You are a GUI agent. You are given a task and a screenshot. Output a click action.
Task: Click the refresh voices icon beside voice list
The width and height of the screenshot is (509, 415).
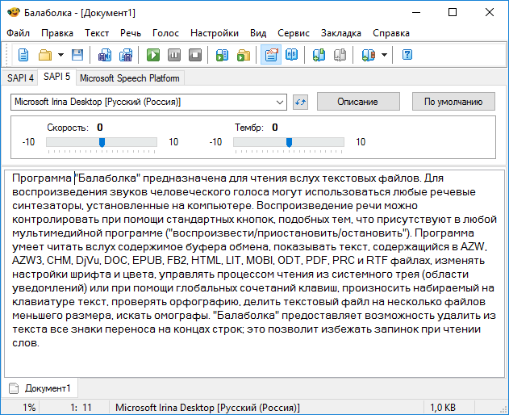click(301, 102)
